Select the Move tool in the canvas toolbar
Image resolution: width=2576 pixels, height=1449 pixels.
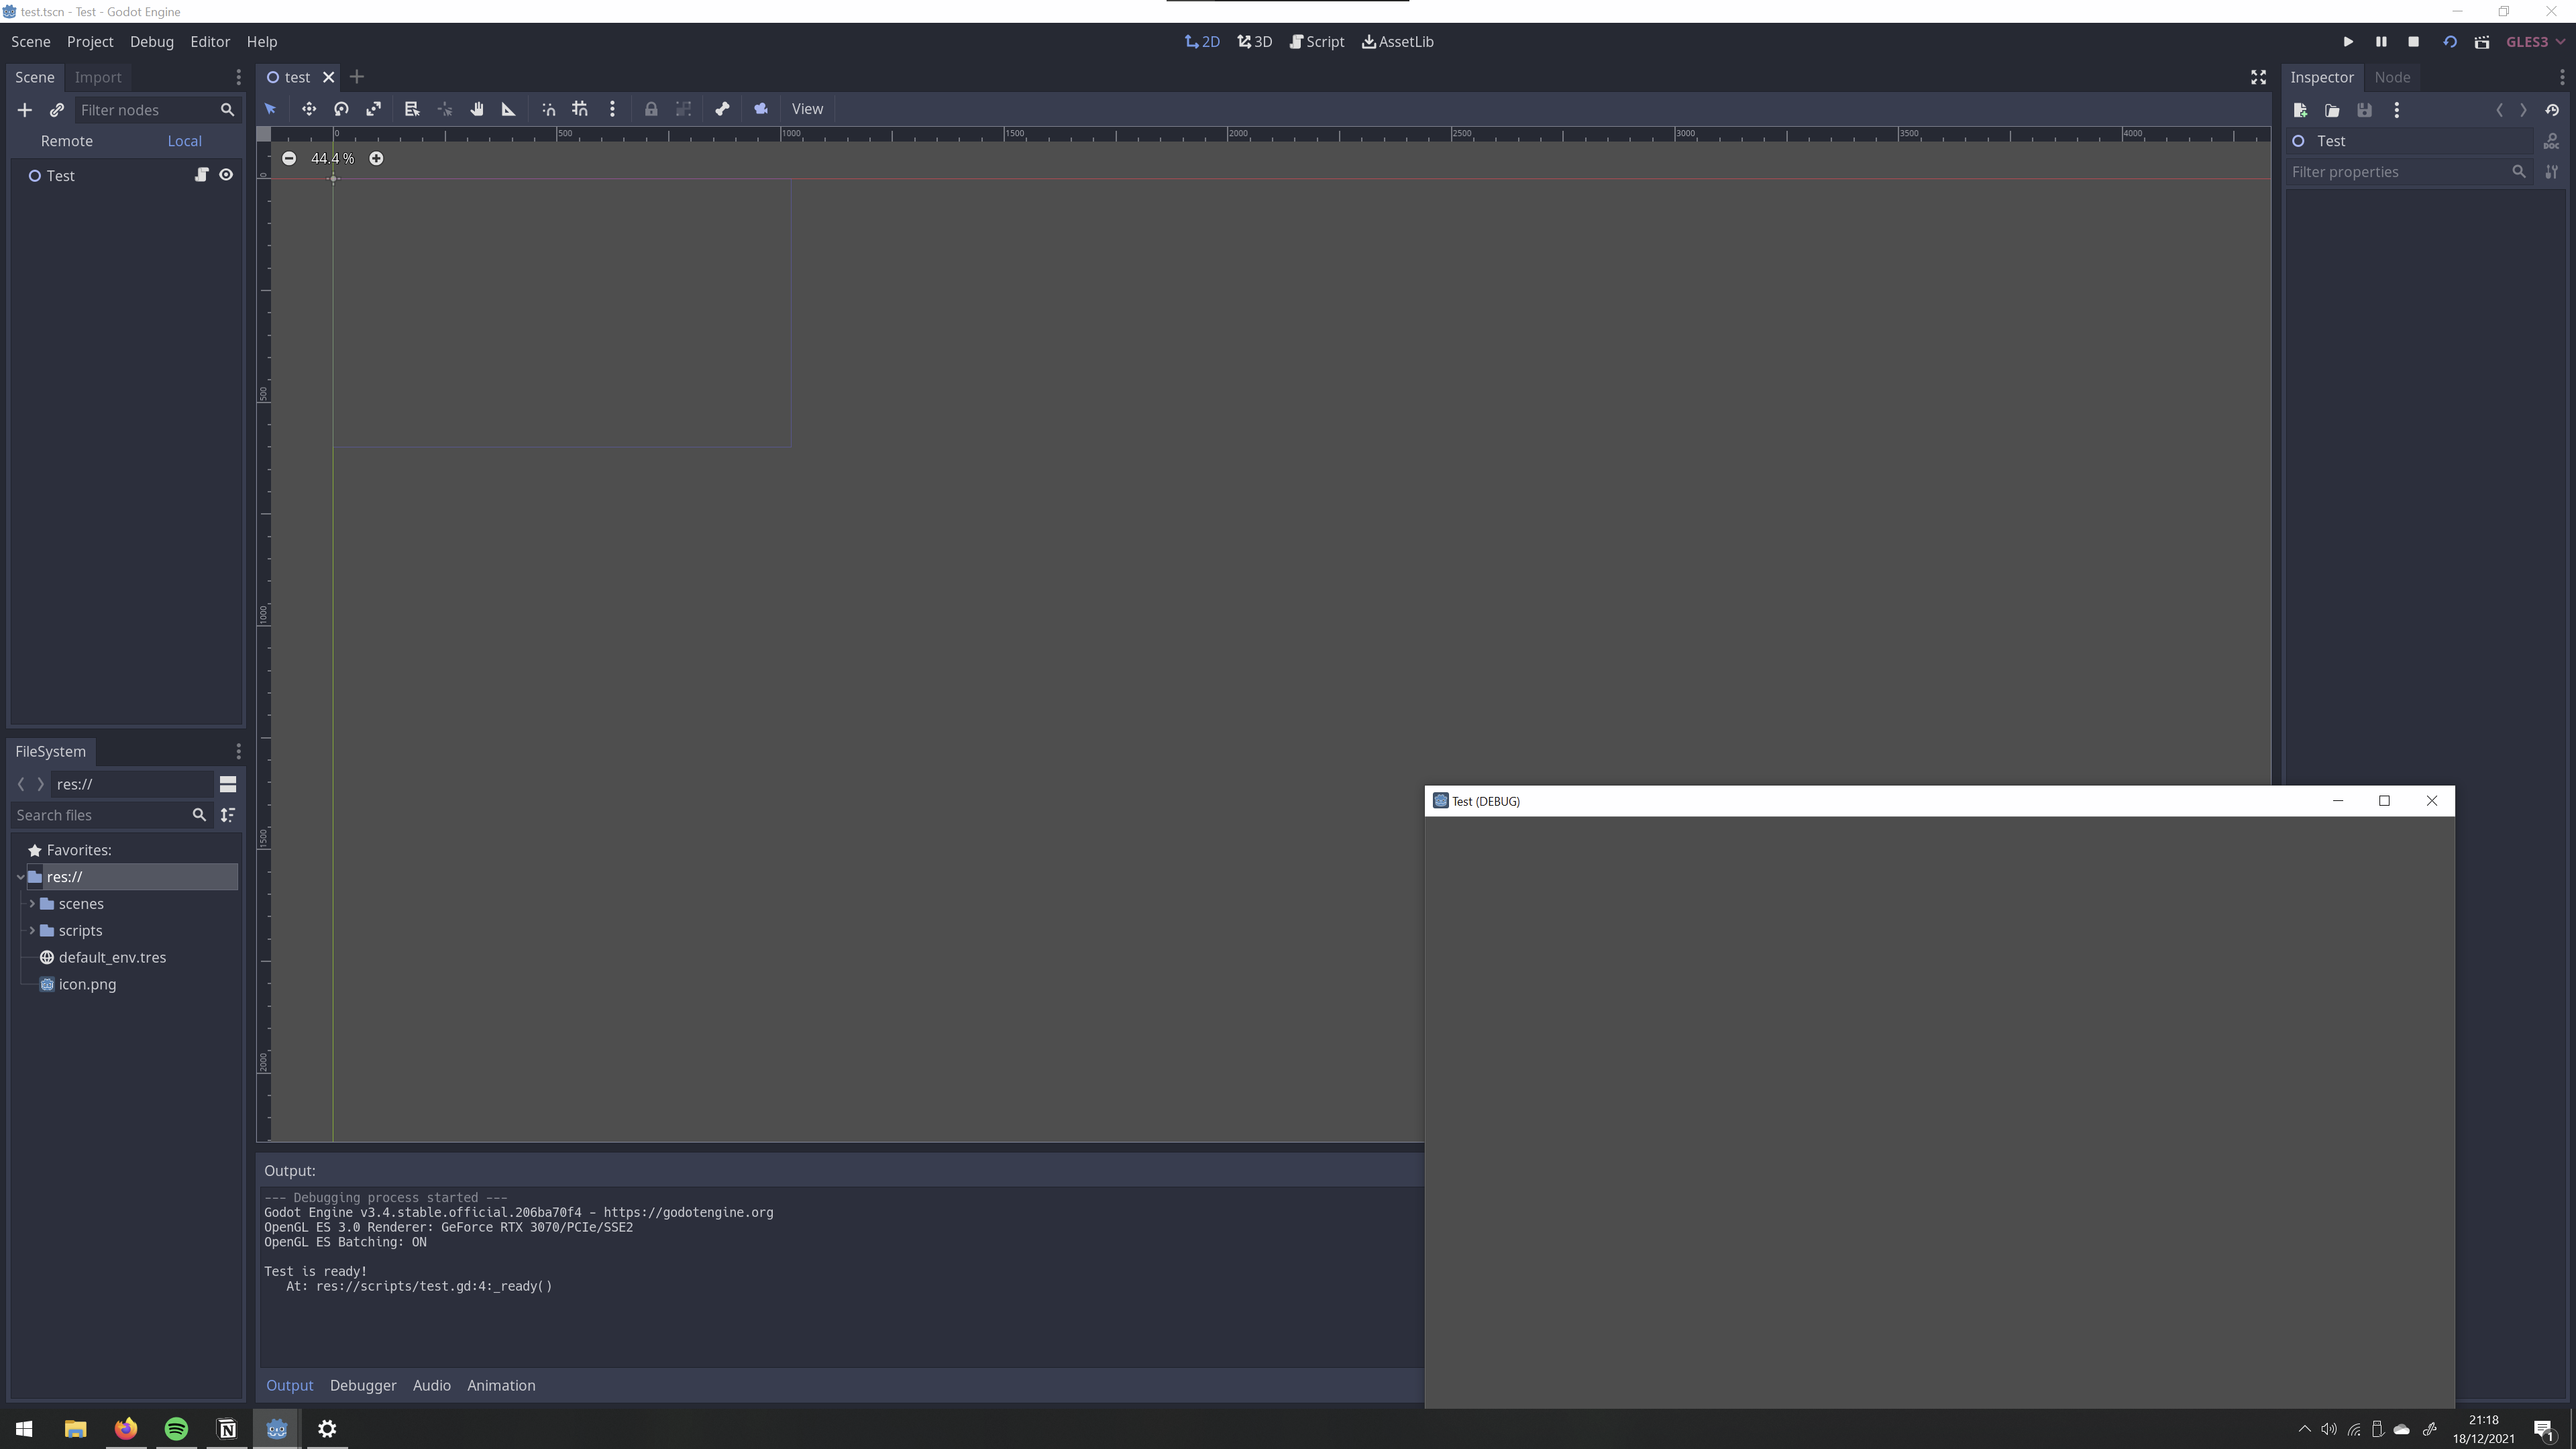coord(309,109)
